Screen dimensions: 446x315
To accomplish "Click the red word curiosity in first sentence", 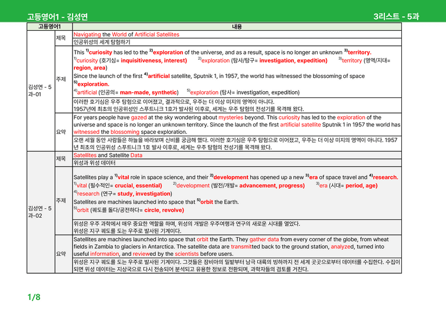I will [x=100, y=52].
